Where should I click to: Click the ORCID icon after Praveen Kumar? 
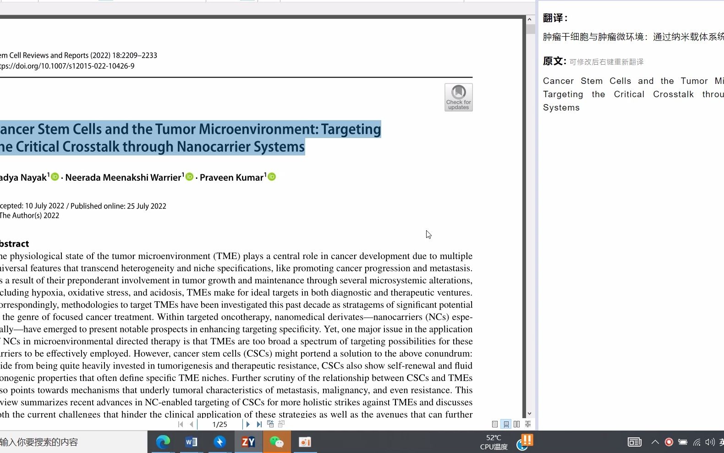pos(272,177)
